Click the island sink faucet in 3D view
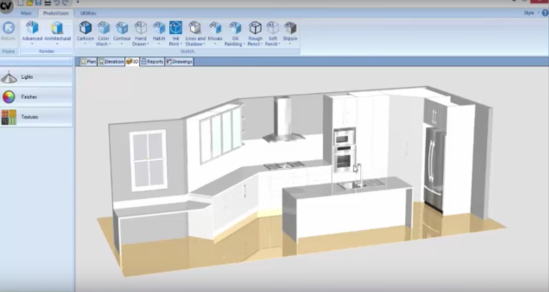 [360, 175]
